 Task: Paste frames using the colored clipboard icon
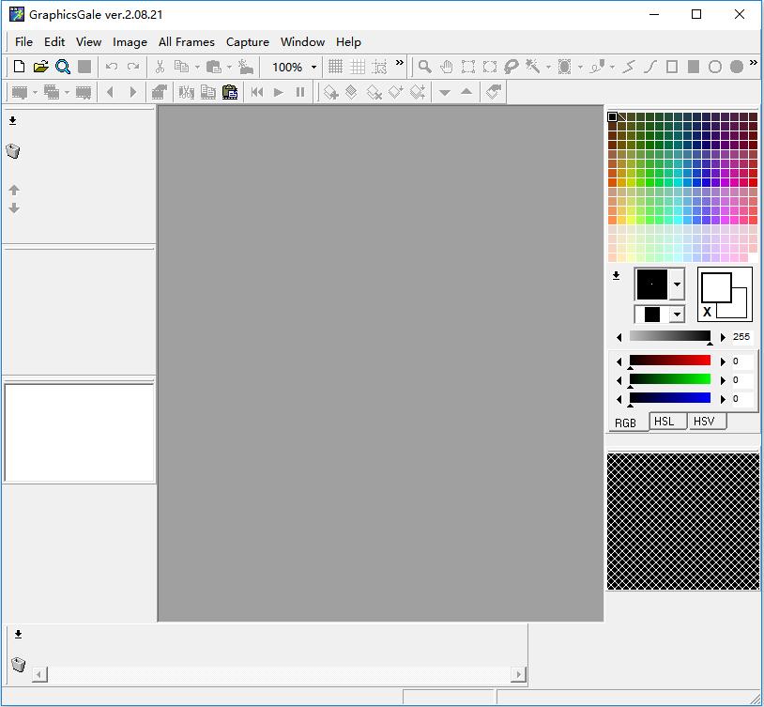pos(230,92)
